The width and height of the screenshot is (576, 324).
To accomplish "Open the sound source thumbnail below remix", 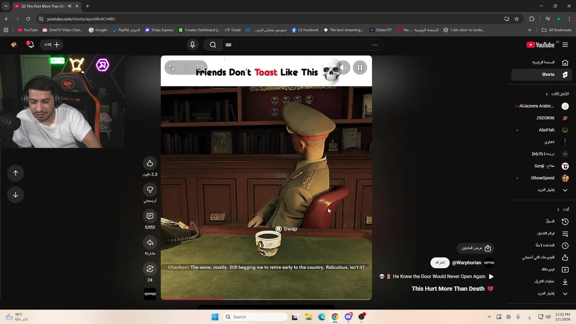I will point(150,294).
